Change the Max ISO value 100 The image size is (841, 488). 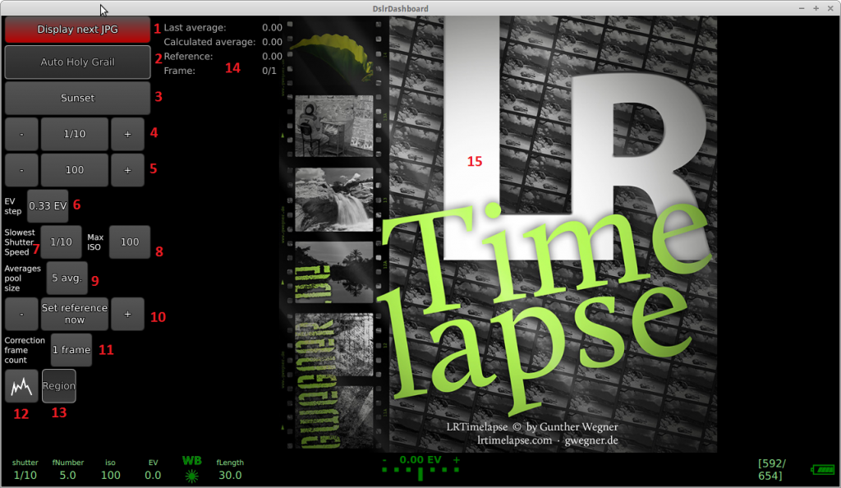click(x=130, y=242)
